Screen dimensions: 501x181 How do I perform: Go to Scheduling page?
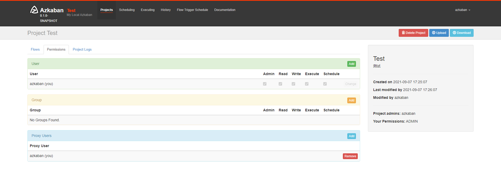(127, 10)
